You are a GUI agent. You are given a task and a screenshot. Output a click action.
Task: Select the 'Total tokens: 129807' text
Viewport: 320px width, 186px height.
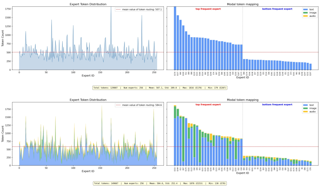click(106, 88)
